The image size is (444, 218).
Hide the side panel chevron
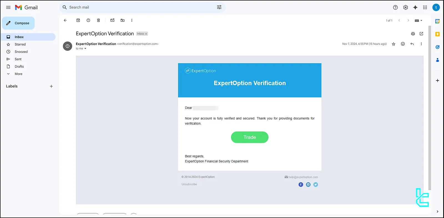437,212
